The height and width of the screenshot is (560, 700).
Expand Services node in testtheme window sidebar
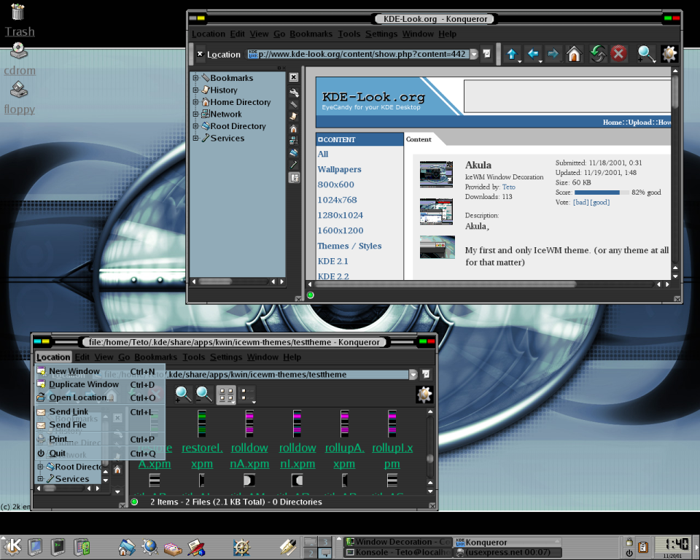pyautogui.click(x=40, y=479)
